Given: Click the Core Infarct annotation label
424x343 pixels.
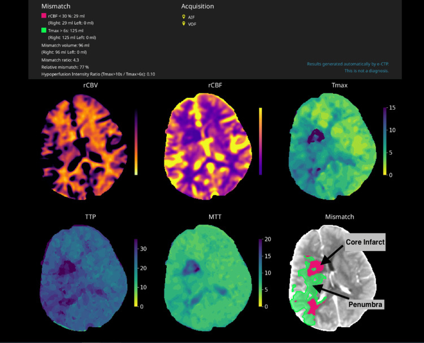Looking at the screenshot, I should (365, 242).
